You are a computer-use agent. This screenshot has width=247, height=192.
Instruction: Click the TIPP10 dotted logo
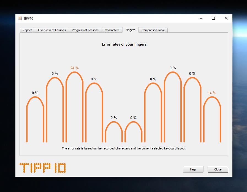(42, 168)
